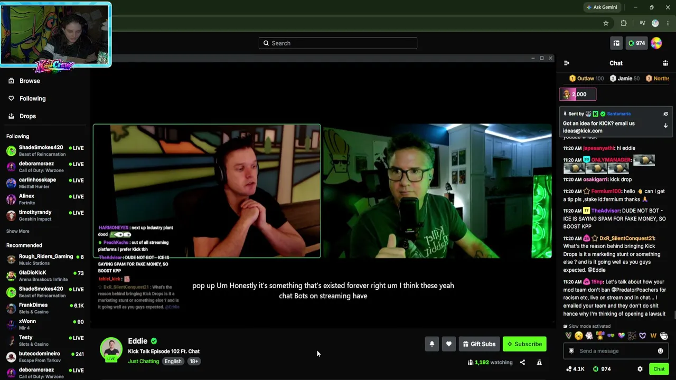The image size is (676, 380).
Task: Go to Following in the sidebar
Action: point(26,98)
